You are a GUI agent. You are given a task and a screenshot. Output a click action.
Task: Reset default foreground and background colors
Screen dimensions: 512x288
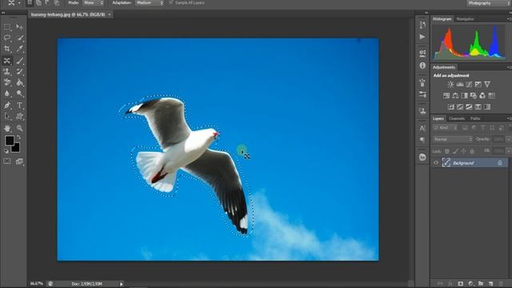click(6, 151)
